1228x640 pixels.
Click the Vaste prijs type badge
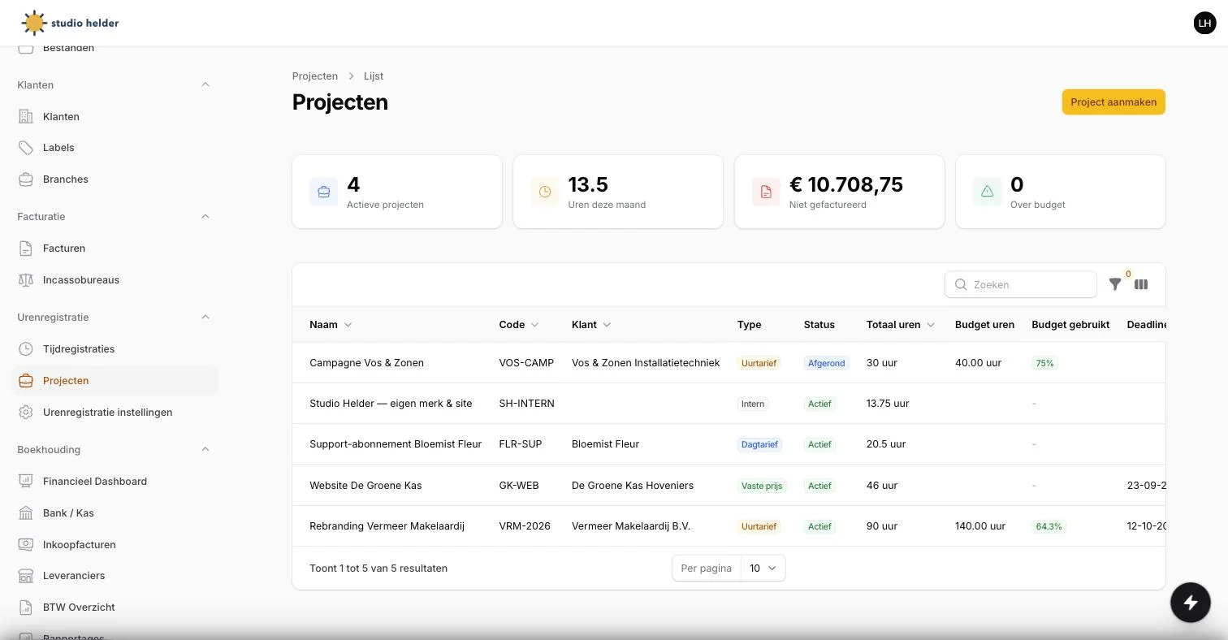point(762,486)
